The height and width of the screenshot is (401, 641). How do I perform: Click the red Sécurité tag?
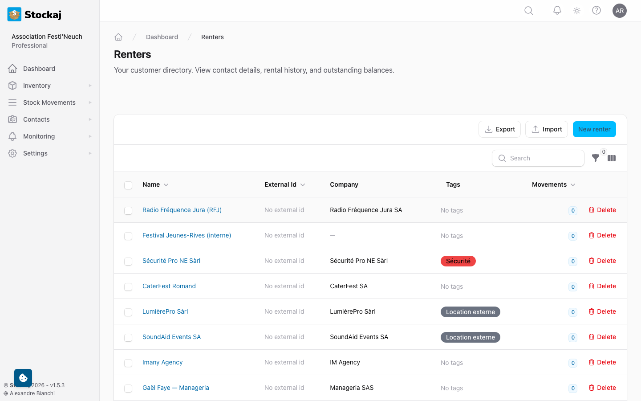(458, 261)
